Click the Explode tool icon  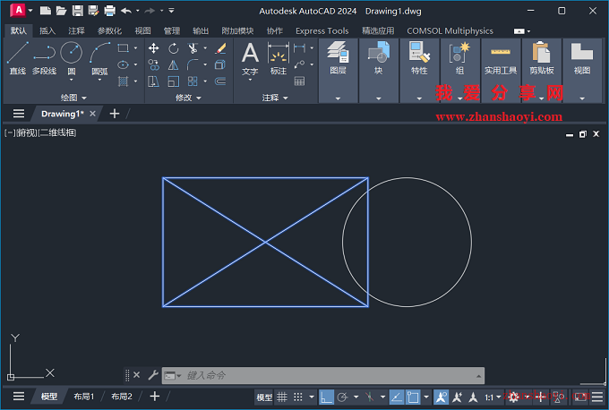tap(220, 64)
